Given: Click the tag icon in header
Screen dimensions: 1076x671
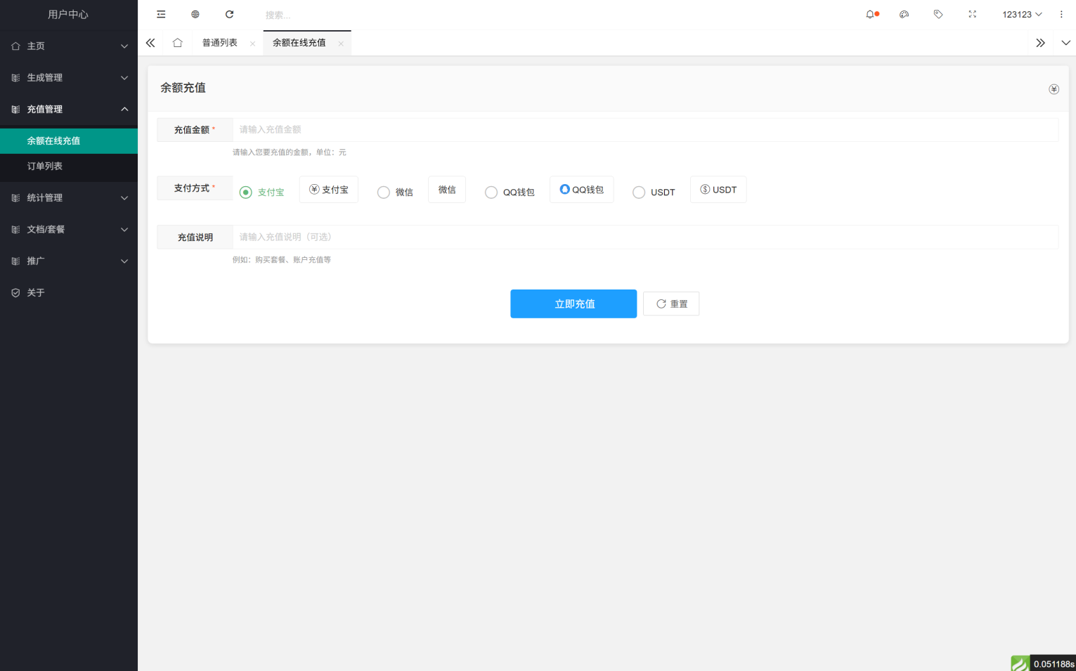Looking at the screenshot, I should click(938, 14).
